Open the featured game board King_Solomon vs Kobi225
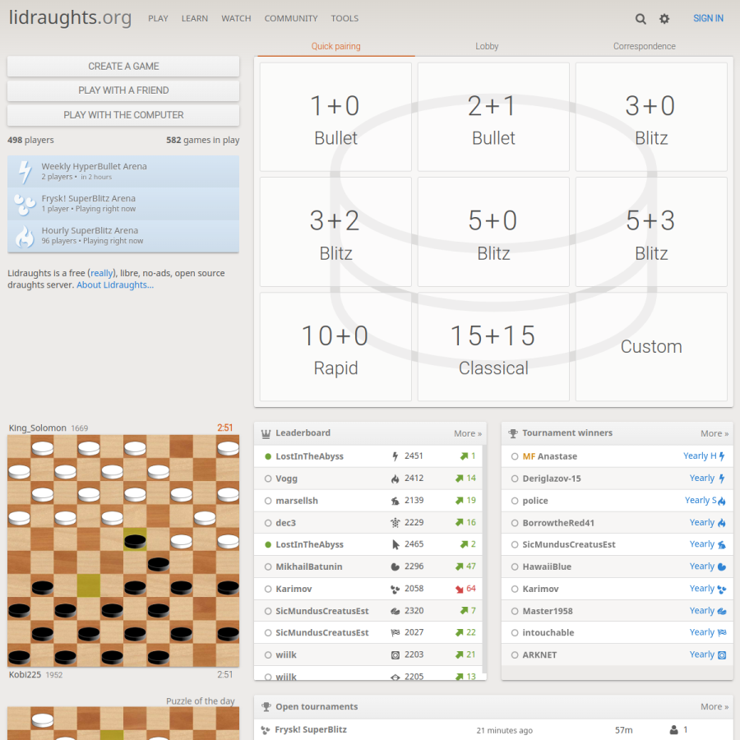 point(123,551)
